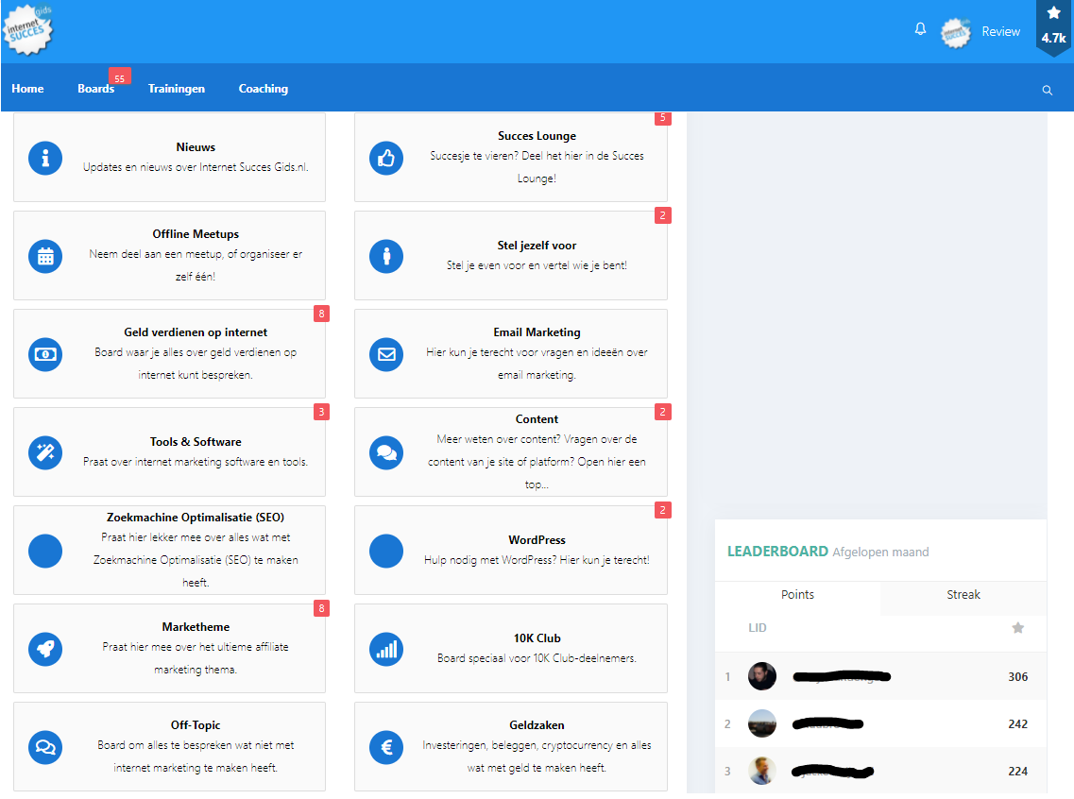Viewport: 1074px width, 799px height.
Task: Click the Marketheme rocket icon
Action: click(x=45, y=649)
